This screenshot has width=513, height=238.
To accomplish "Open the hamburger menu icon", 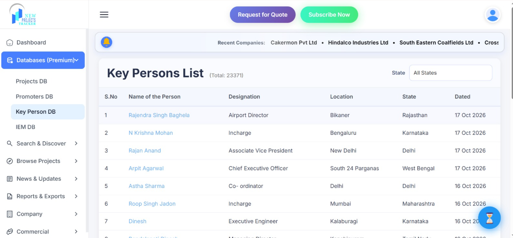I will click(104, 15).
